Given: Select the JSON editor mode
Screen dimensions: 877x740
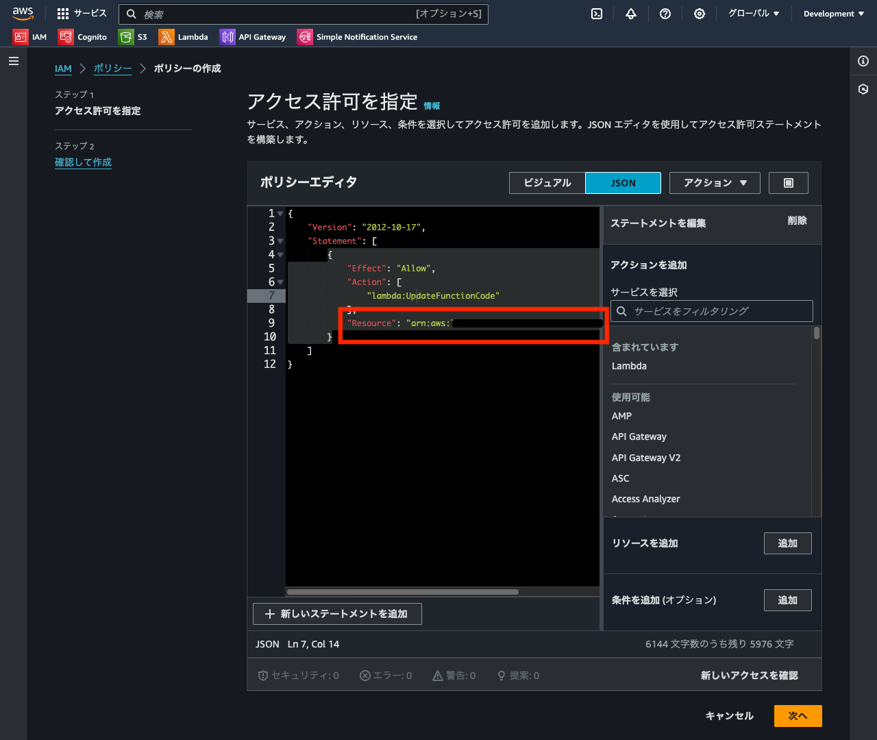Looking at the screenshot, I should (x=623, y=183).
